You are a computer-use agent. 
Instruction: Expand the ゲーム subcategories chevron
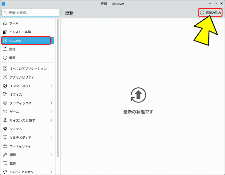pos(51,112)
